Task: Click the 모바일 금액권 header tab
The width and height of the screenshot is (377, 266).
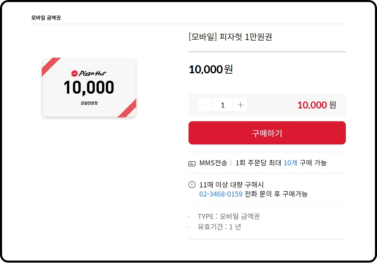Action: click(46, 18)
